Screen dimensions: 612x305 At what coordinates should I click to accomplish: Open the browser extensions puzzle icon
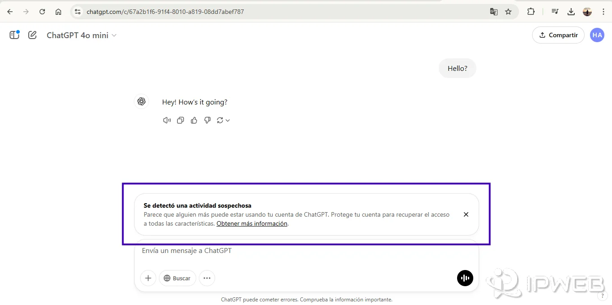pyautogui.click(x=531, y=12)
